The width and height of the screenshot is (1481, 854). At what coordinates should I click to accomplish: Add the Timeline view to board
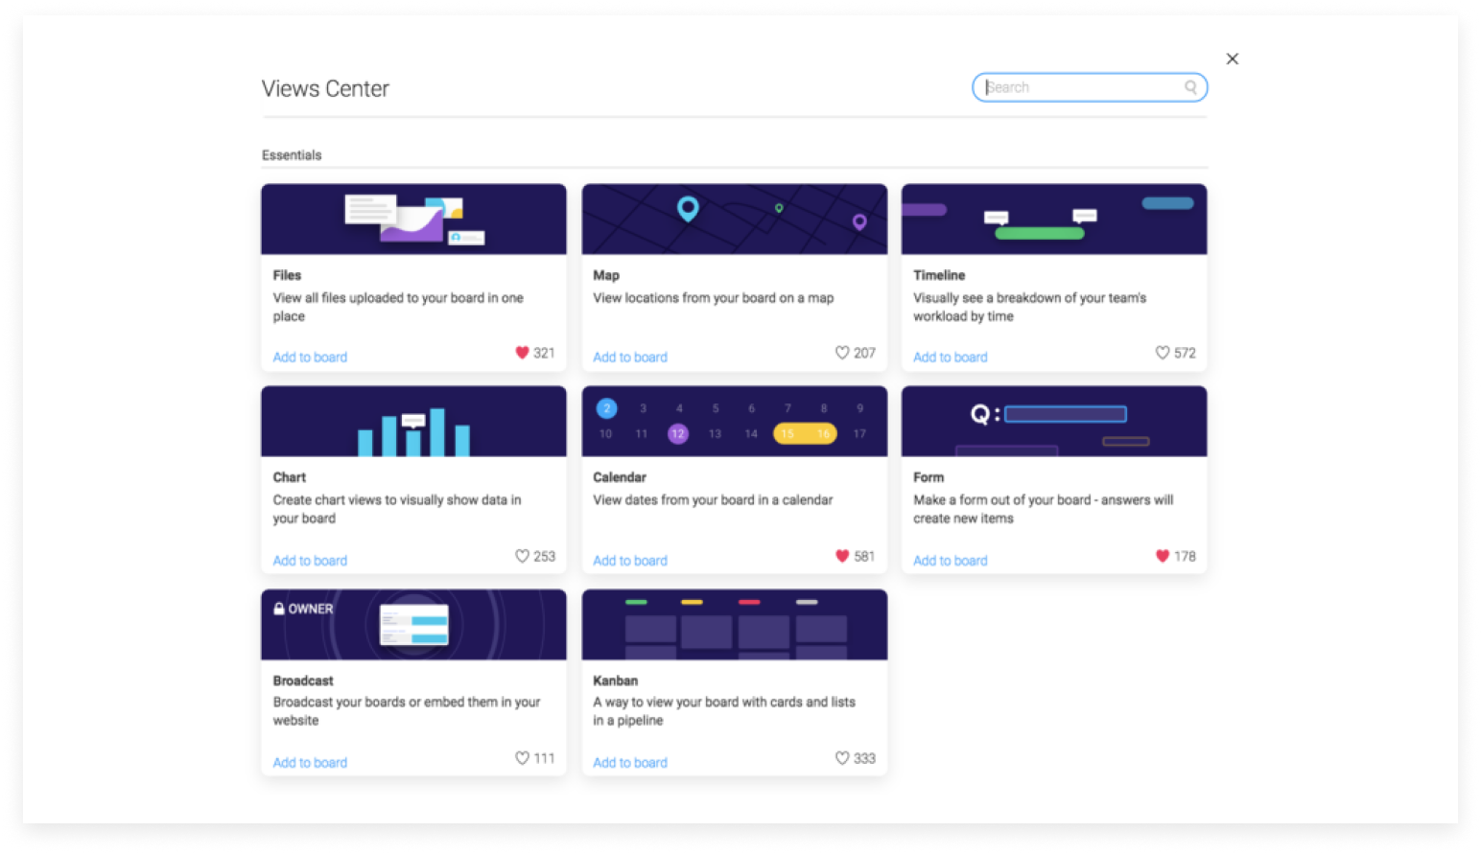pos(951,358)
